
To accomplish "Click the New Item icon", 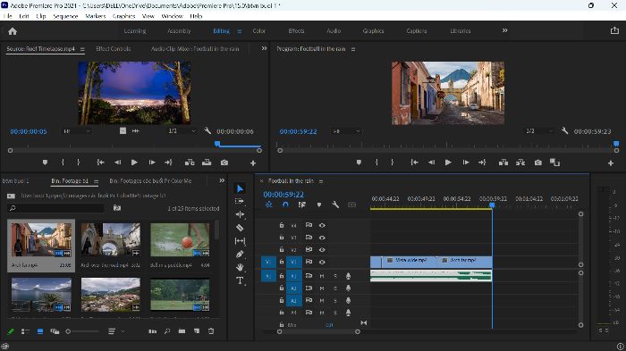I will (x=197, y=331).
